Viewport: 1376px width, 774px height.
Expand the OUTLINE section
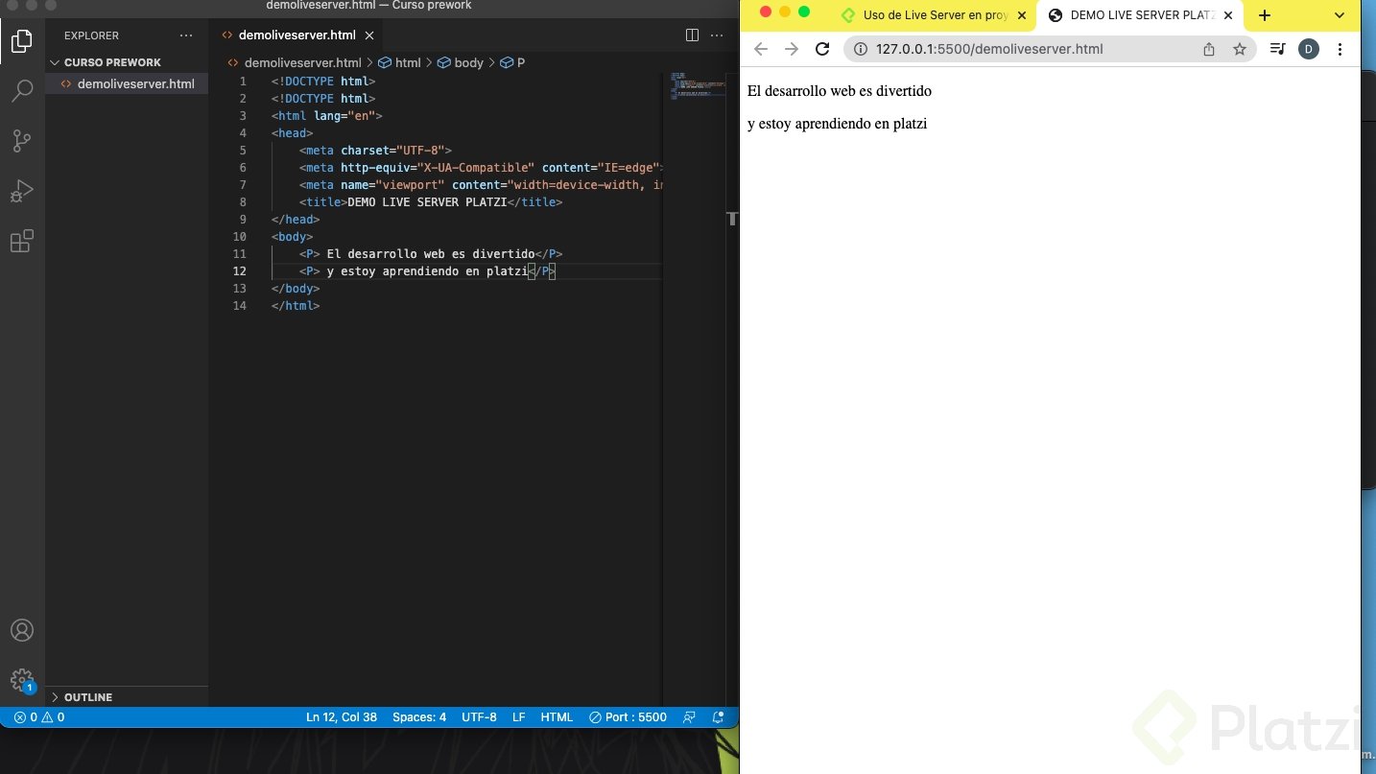coord(55,697)
